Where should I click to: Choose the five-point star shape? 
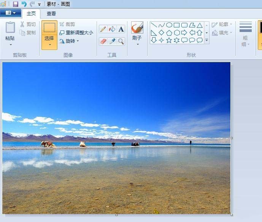click(x=169, y=40)
